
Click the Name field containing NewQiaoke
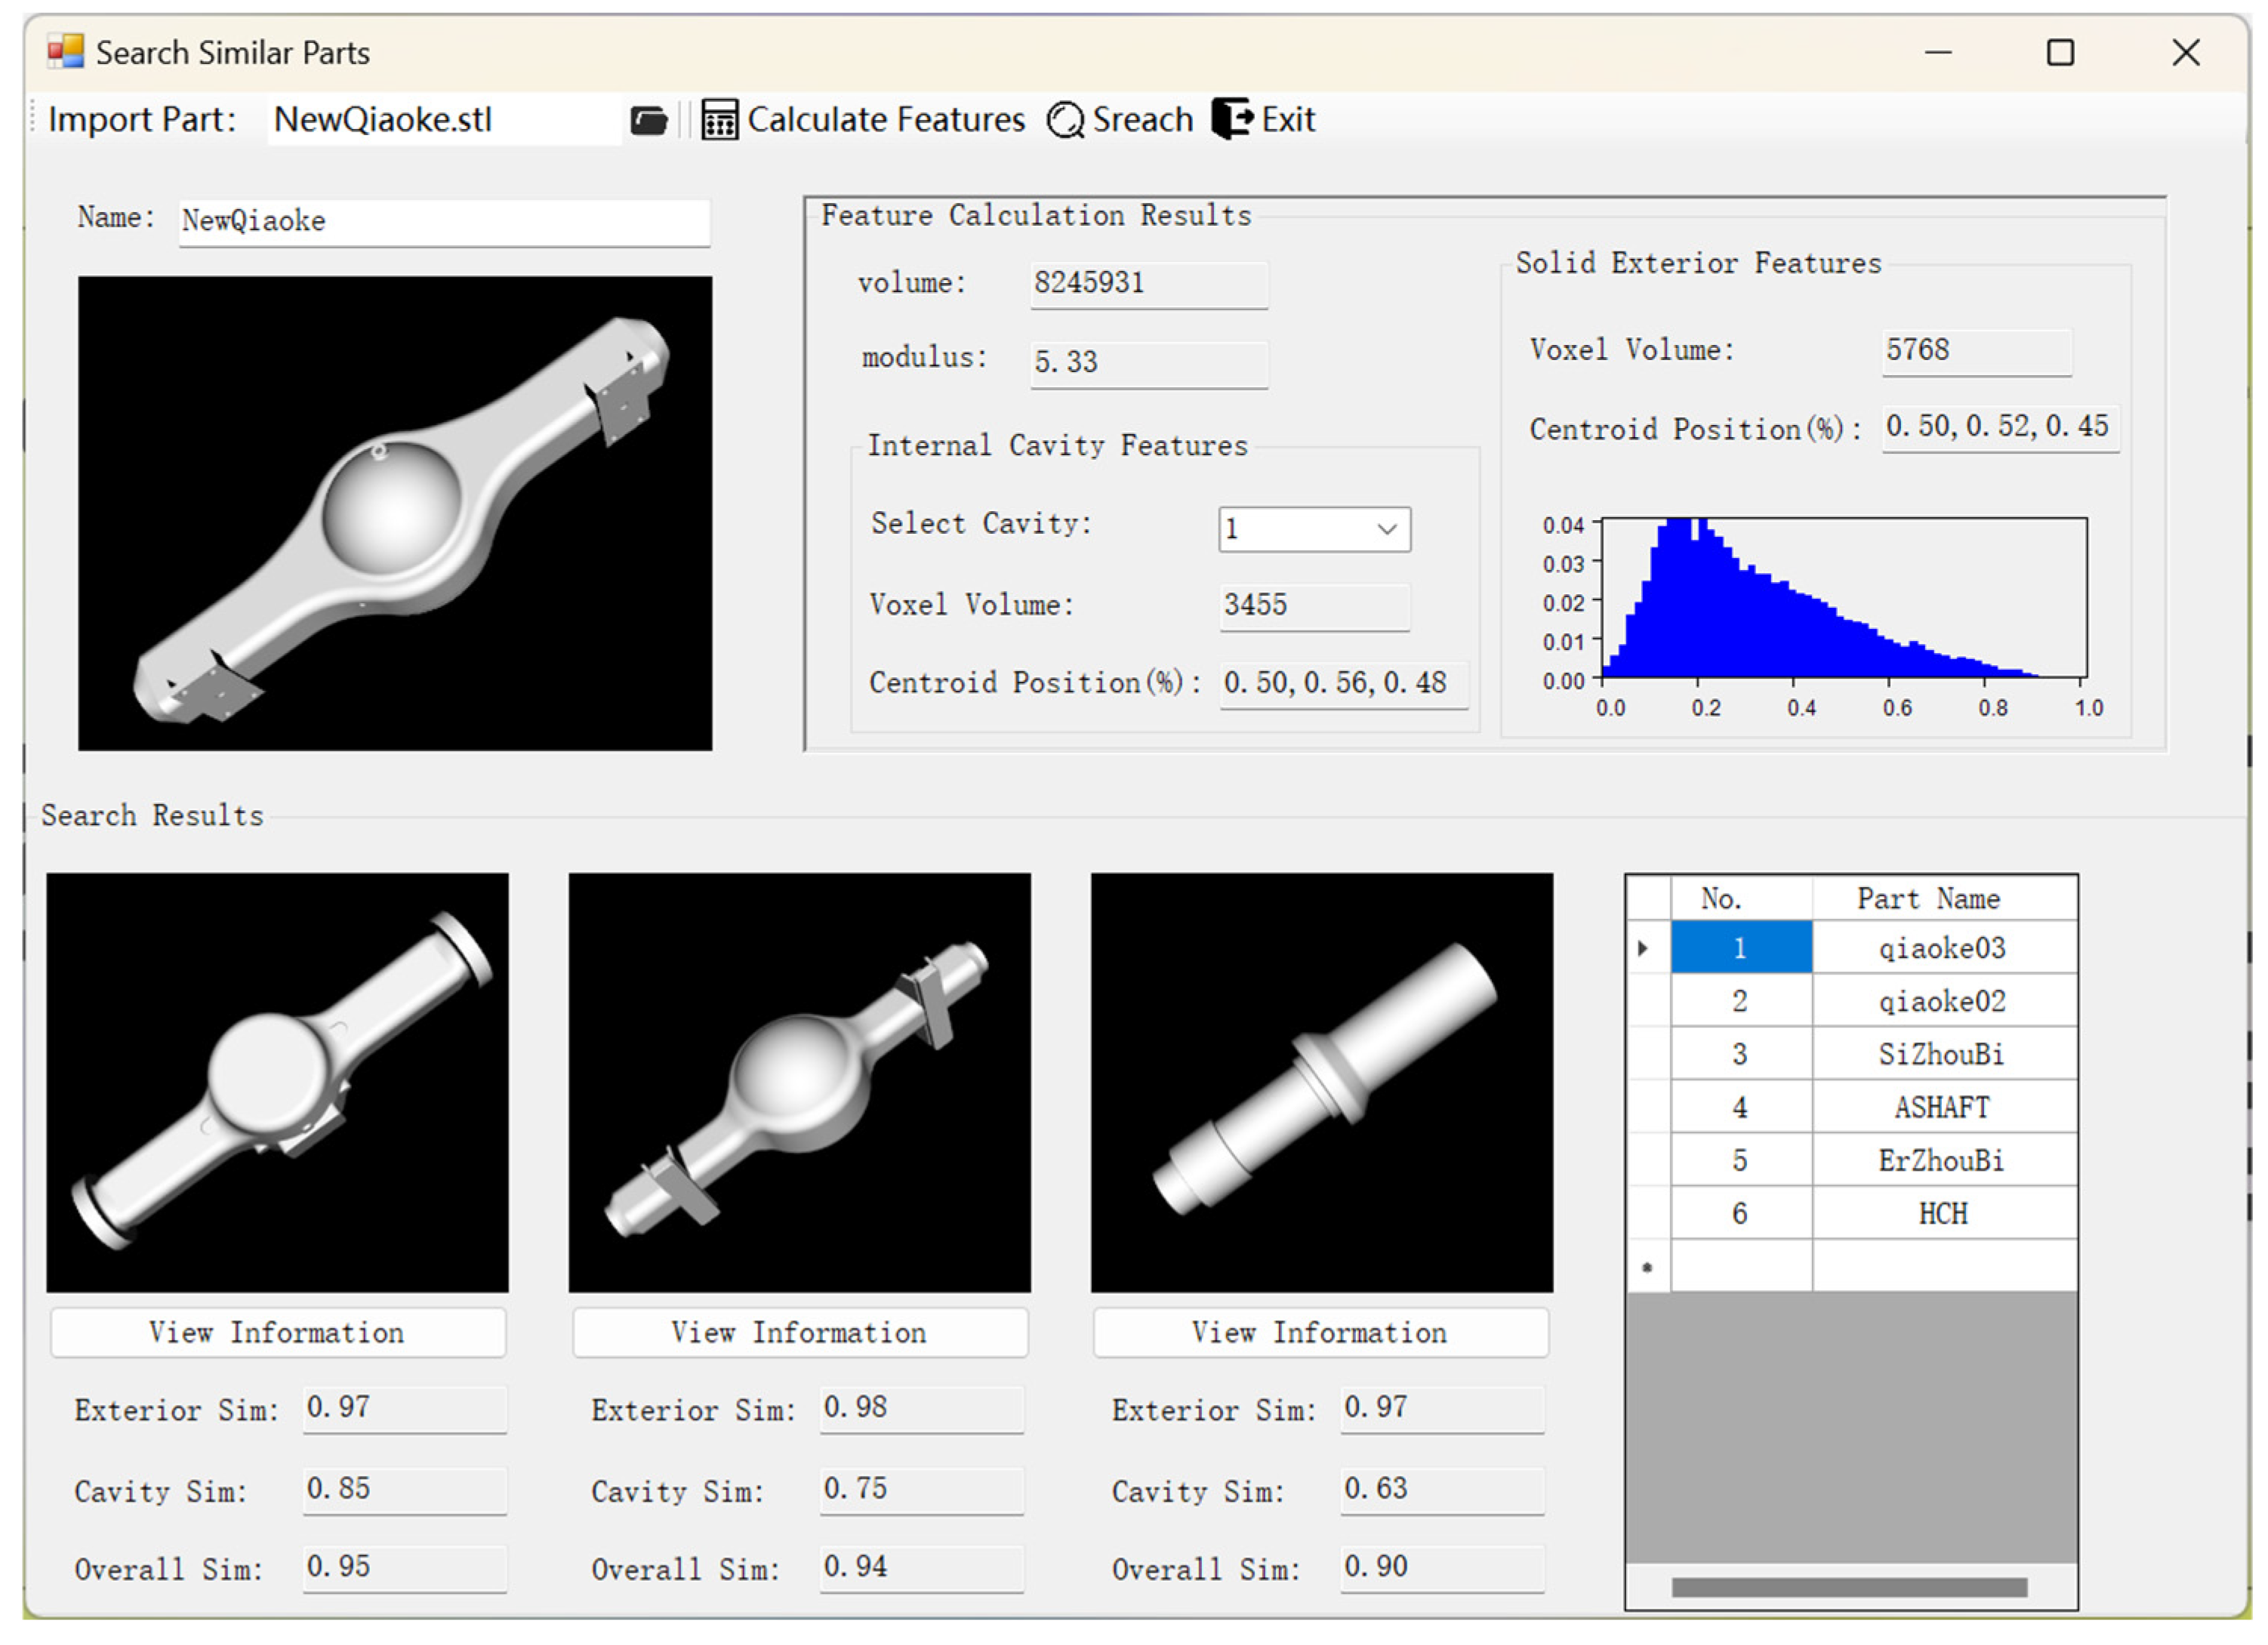(x=444, y=221)
